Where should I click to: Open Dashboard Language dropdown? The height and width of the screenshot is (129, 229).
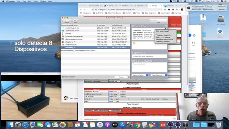coord(115,81)
